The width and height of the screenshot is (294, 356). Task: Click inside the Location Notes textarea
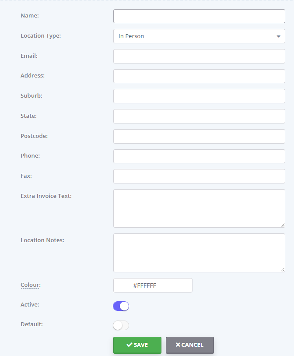(x=199, y=253)
